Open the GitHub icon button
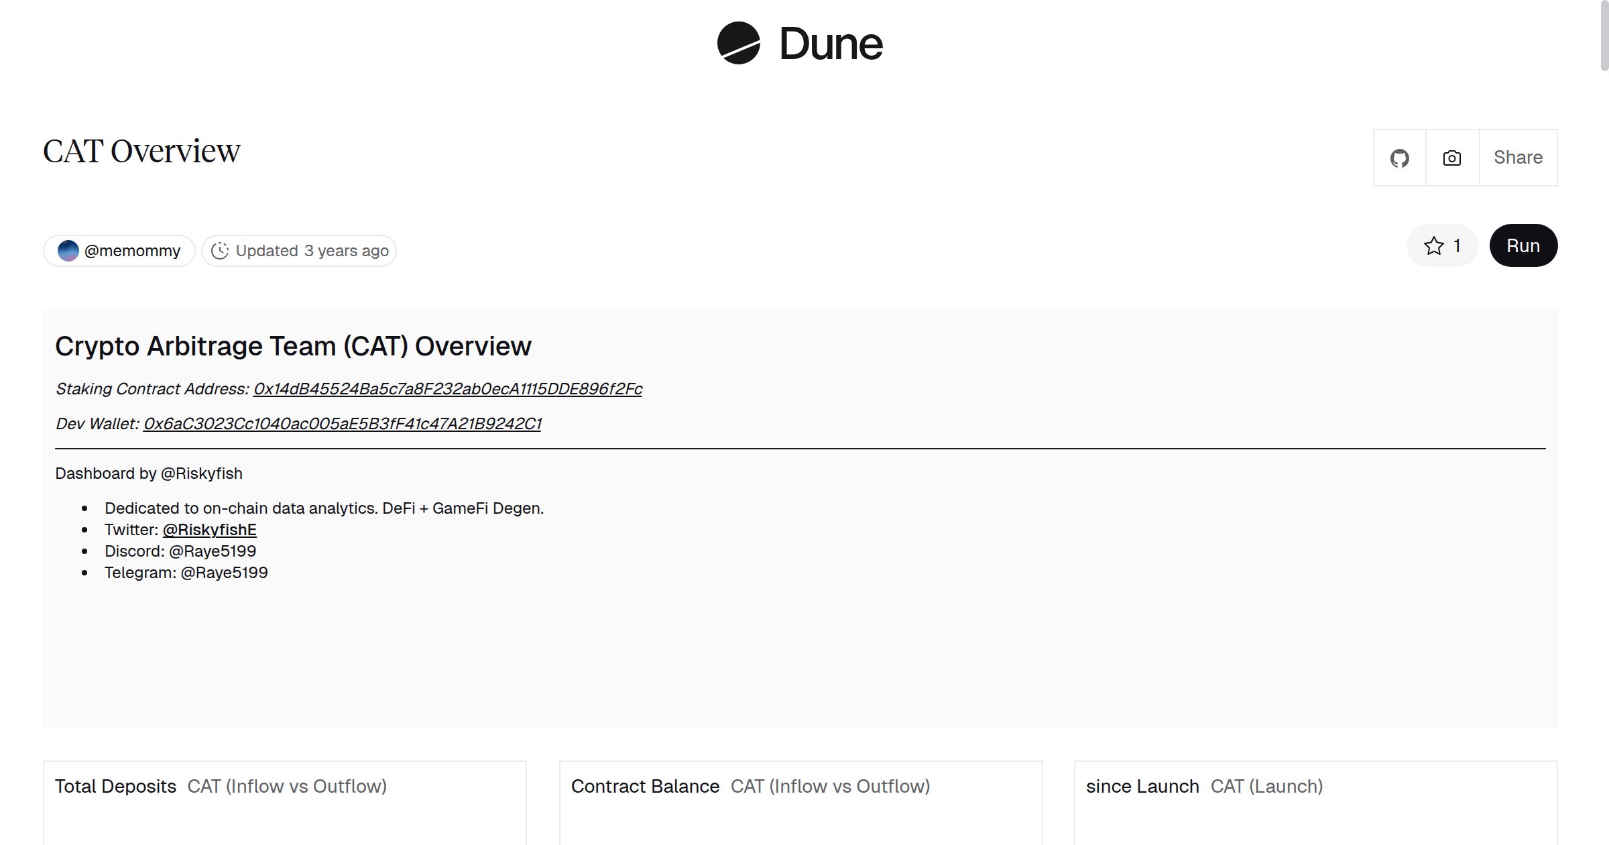 1399,158
